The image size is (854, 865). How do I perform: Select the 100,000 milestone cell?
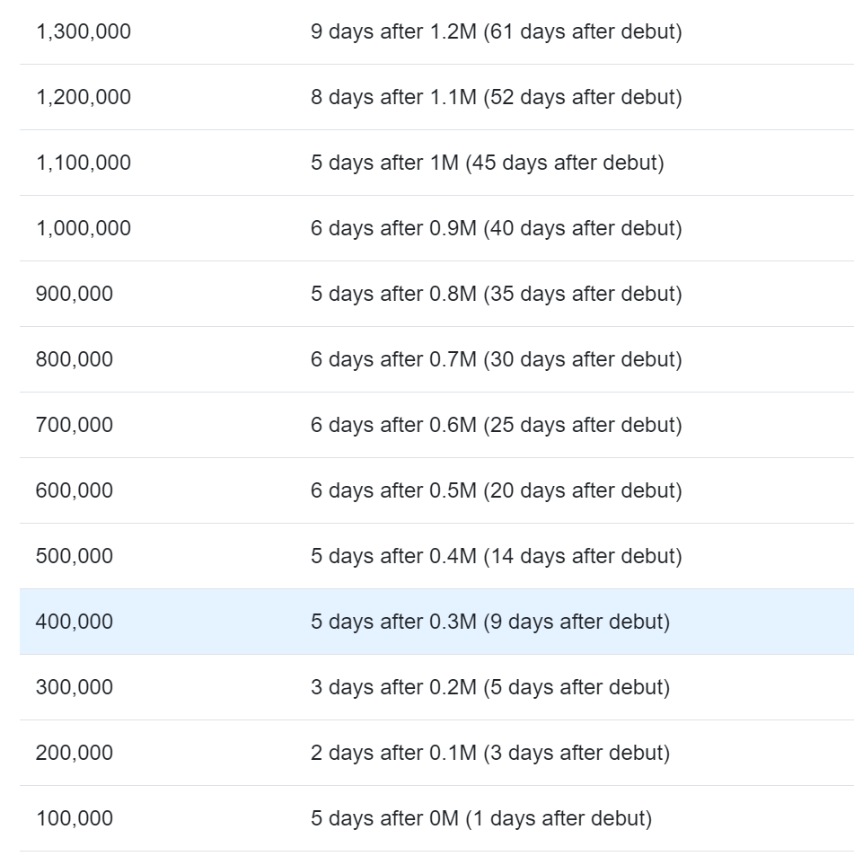(x=75, y=818)
